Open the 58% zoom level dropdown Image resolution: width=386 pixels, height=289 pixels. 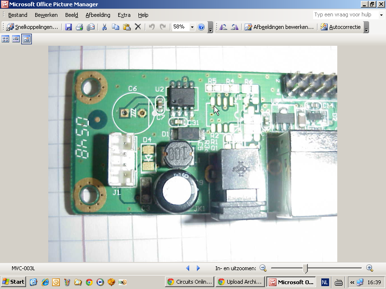[x=192, y=27]
